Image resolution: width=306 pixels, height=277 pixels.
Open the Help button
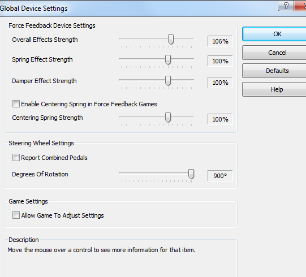pos(274,89)
